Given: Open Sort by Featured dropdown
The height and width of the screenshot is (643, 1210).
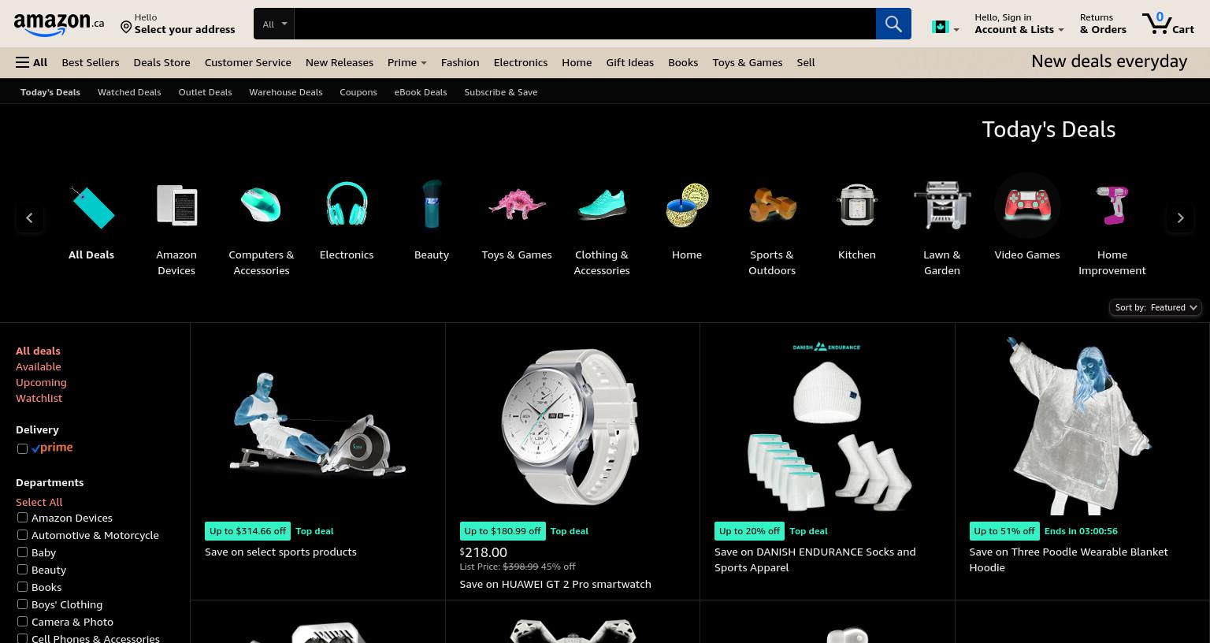Looking at the screenshot, I should (x=1155, y=307).
